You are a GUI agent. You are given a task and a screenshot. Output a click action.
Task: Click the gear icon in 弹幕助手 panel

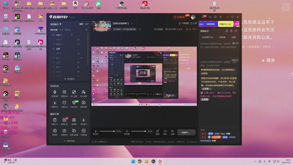click(x=231, y=31)
